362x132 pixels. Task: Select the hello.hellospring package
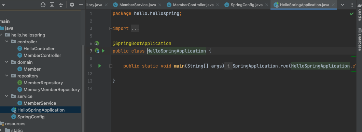click(x=28, y=35)
